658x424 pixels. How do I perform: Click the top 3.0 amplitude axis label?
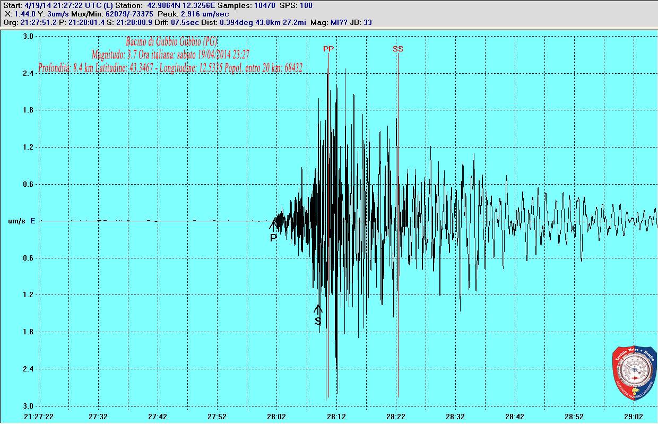[x=28, y=36]
